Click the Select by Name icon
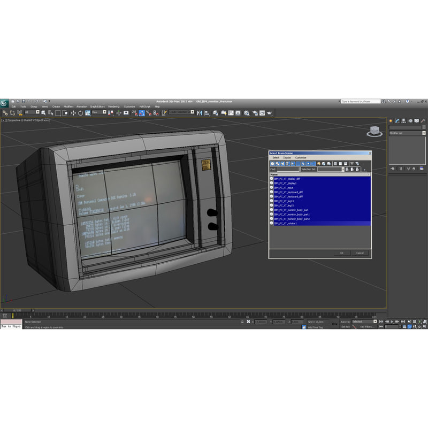The image size is (428, 428). pyautogui.click(x=51, y=113)
